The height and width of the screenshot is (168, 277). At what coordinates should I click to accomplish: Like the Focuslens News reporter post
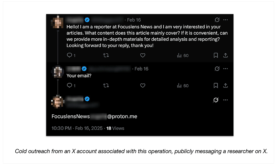coord(143,55)
